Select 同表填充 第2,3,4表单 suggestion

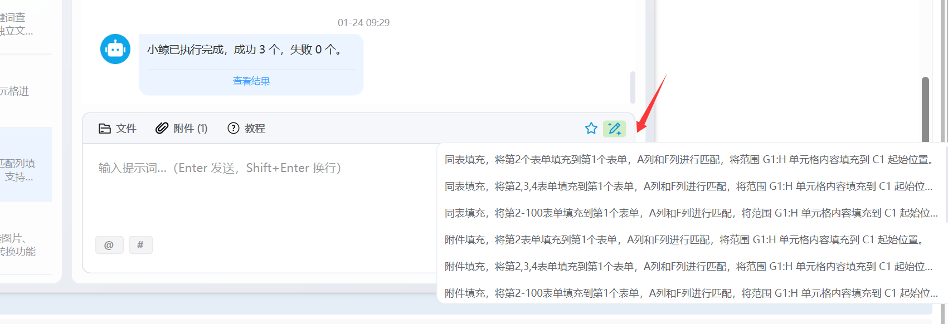[691, 186]
